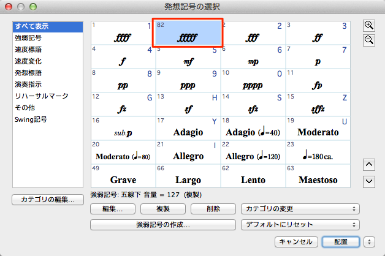Select the plain Allegro marking in cell 21
Screen dimensions: 385x256
coord(188,152)
